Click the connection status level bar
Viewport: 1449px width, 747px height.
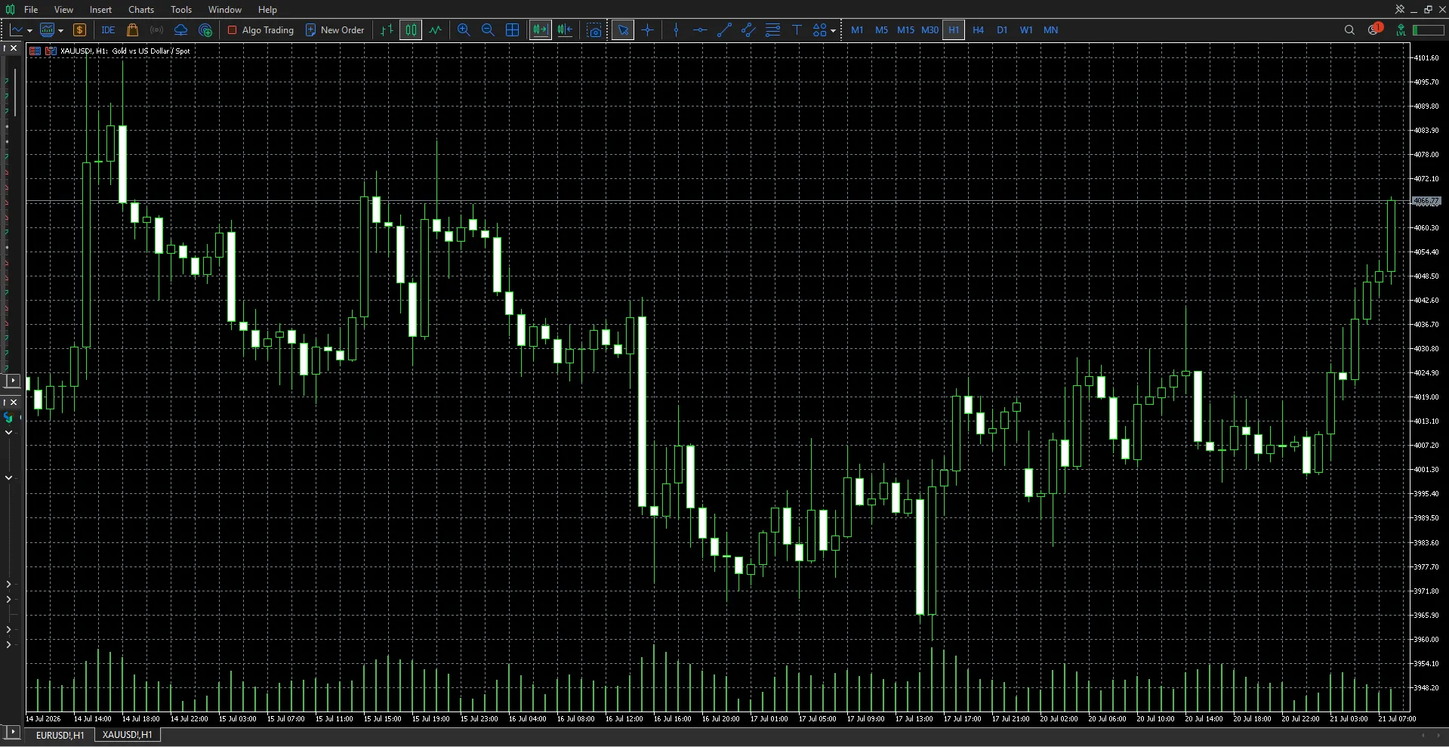(1427, 30)
